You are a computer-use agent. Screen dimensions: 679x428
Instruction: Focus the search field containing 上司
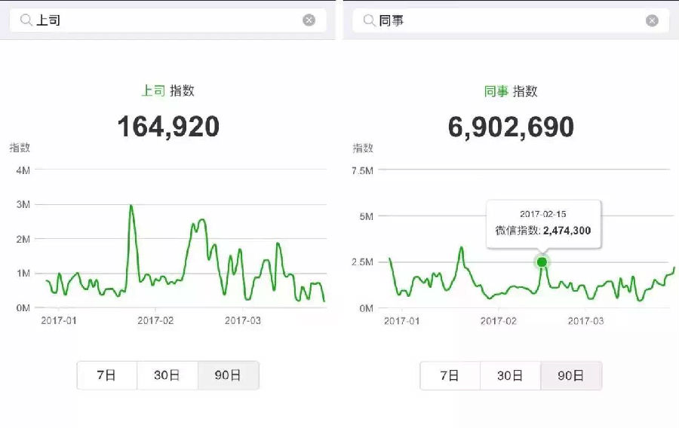[x=166, y=20]
